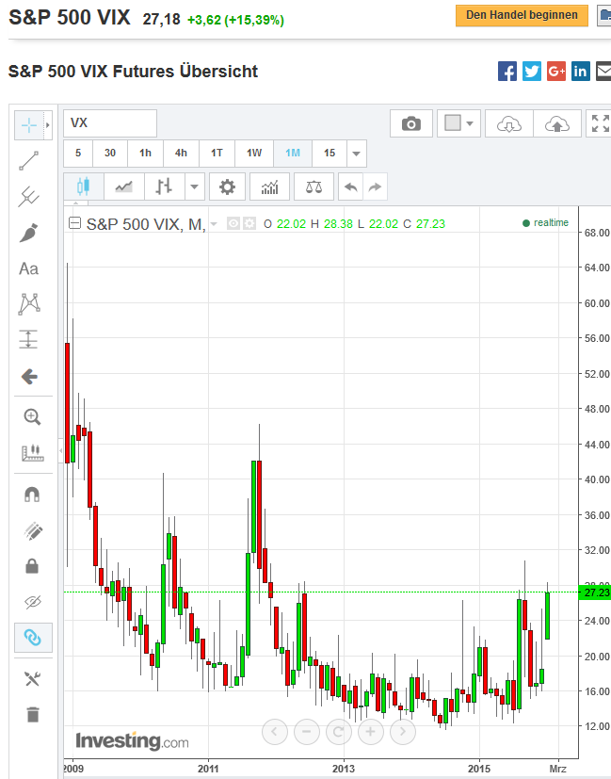Switch to area chart style
611x779 pixels.
tap(124, 187)
